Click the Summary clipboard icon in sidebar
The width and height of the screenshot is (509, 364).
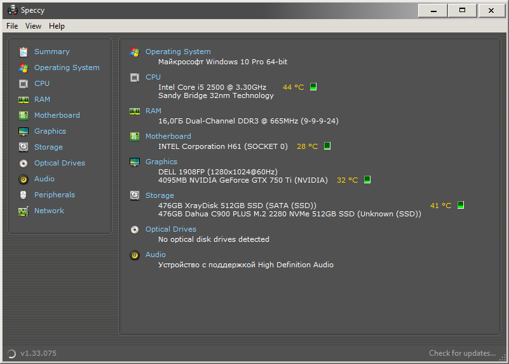coord(24,52)
